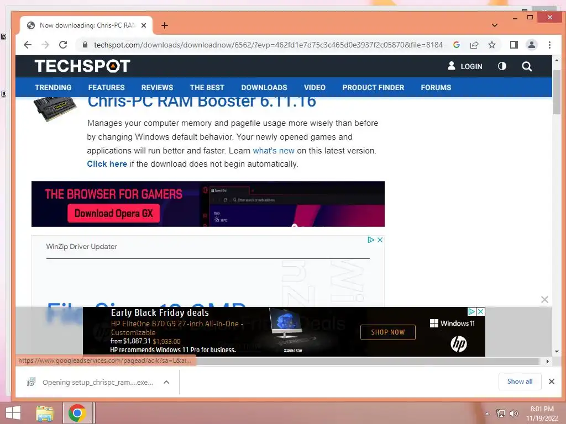Dismiss bottom overlay ad with gray X
Image resolution: width=566 pixels, height=424 pixels.
[x=544, y=299]
